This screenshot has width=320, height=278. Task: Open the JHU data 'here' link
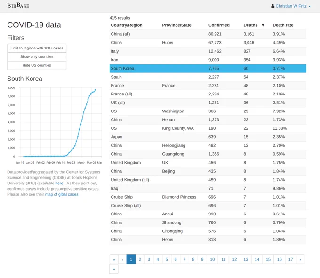pyautogui.click(x=59, y=183)
